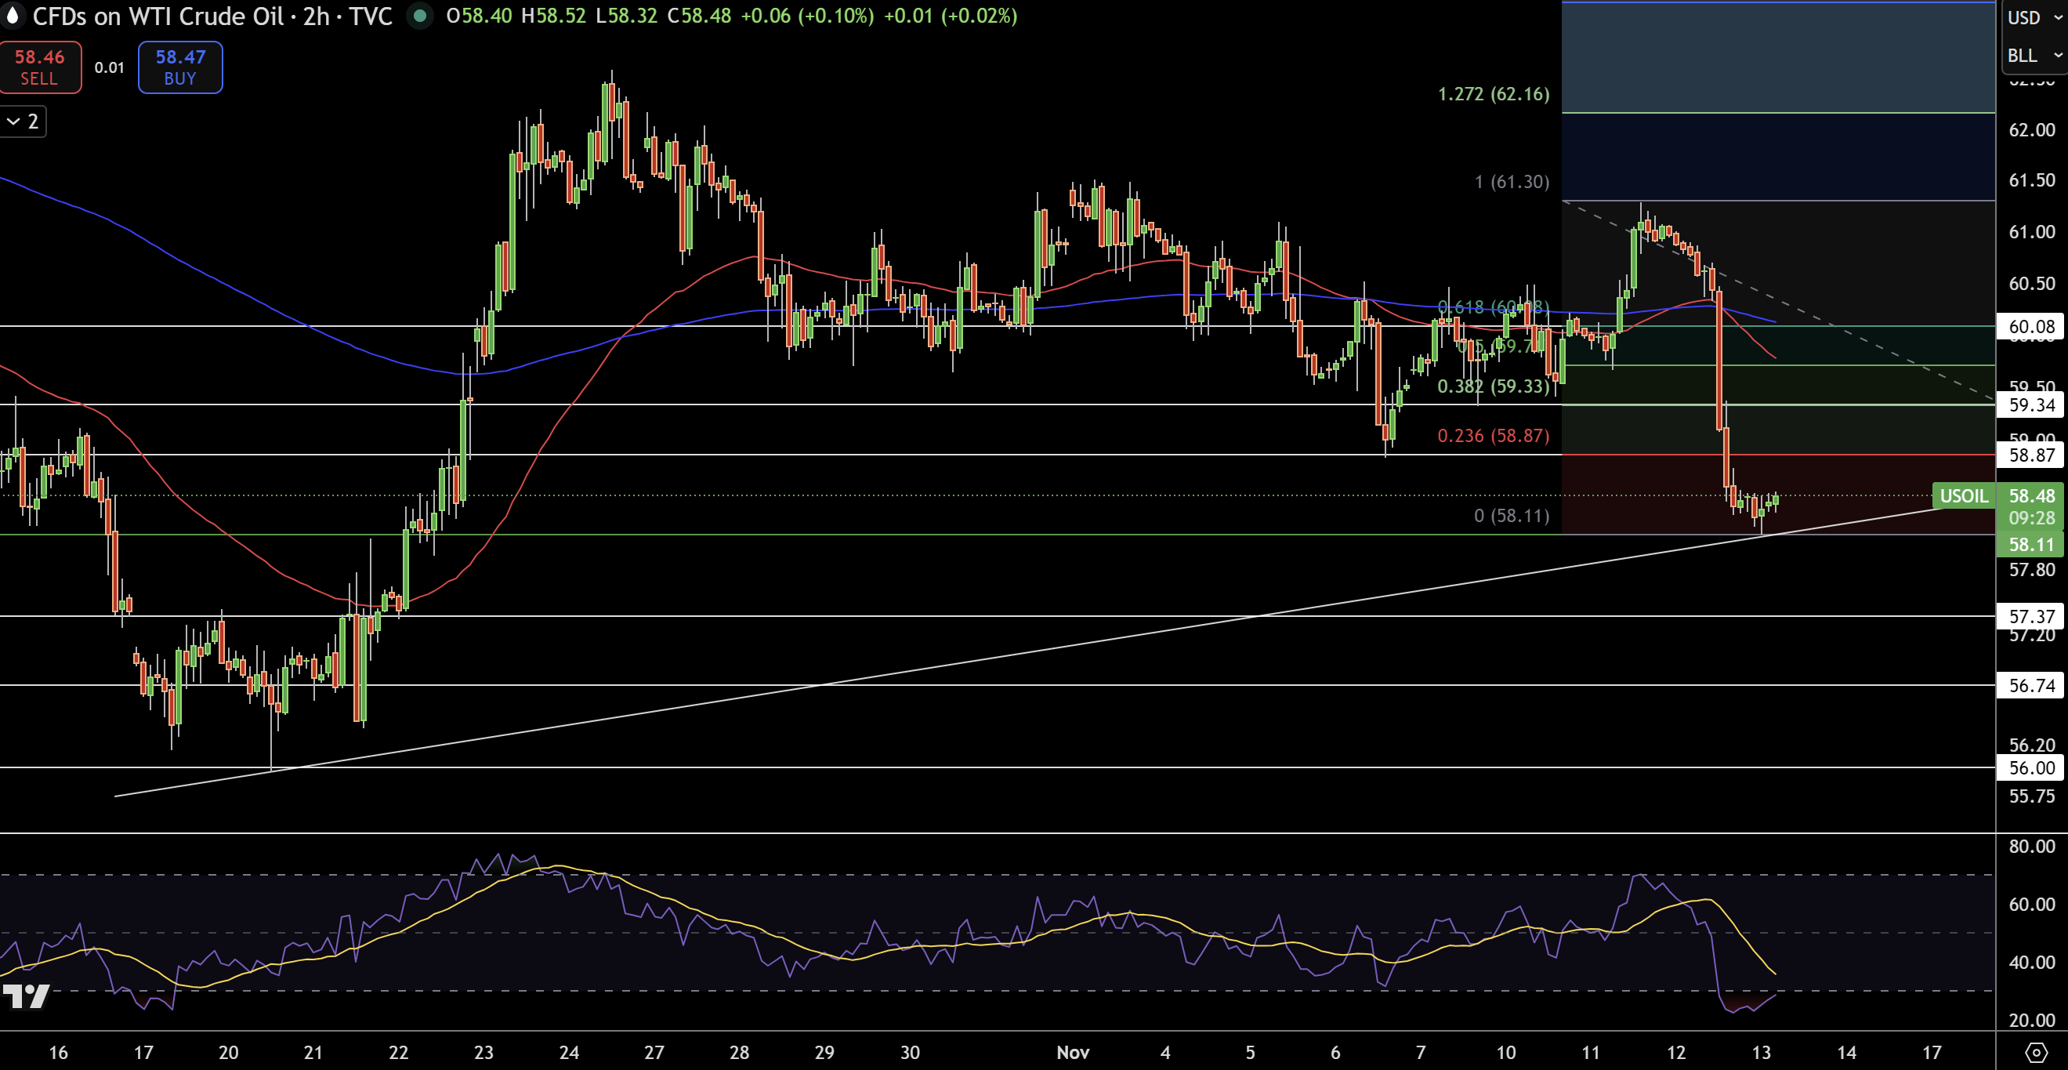Click the Nov label on the time axis
This screenshot has height=1070, width=2068.
[1073, 1052]
